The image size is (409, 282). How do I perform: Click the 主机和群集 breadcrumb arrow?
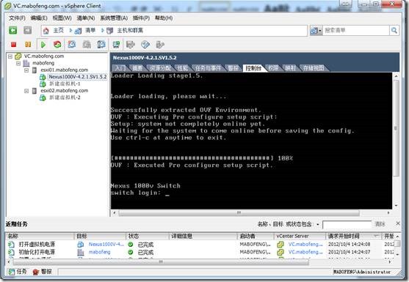pos(103,31)
